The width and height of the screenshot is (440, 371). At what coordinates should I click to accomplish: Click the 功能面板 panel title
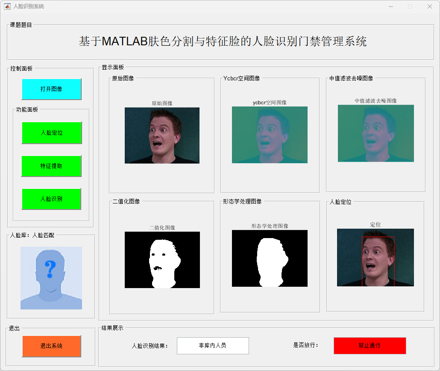tap(27, 109)
